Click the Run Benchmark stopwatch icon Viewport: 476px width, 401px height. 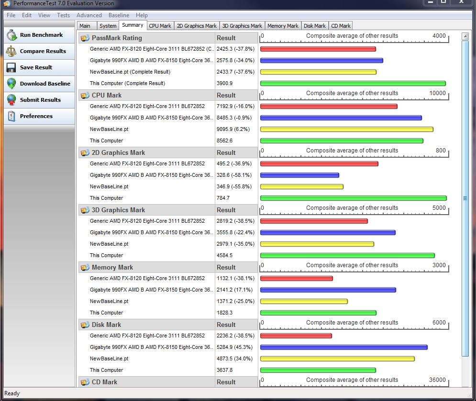pyautogui.click(x=11, y=35)
